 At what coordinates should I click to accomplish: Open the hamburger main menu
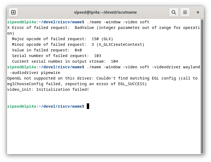(185, 12)
